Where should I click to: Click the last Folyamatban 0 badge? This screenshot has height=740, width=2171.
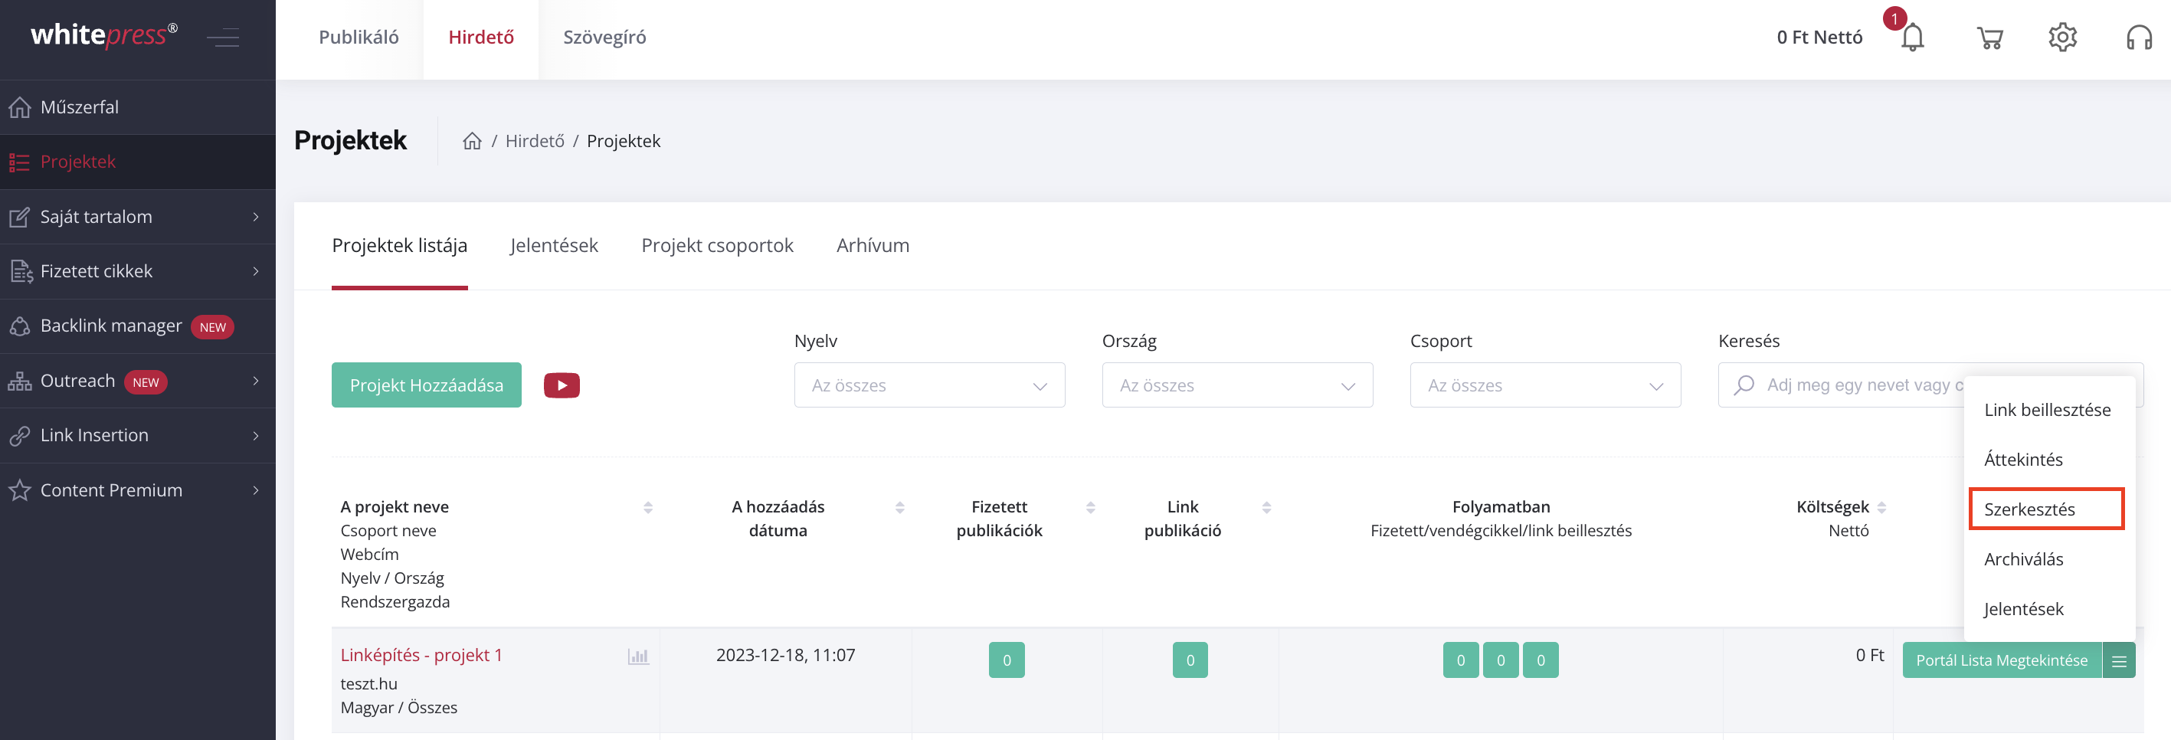(x=1541, y=660)
